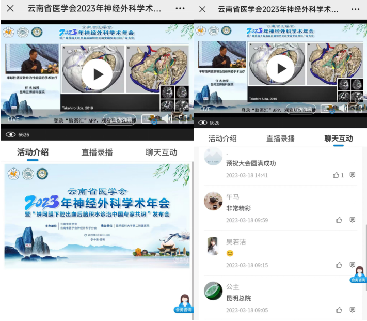This screenshot has width=367, height=321.
Task: Mute video above the conference banner
Action: click(166, 119)
